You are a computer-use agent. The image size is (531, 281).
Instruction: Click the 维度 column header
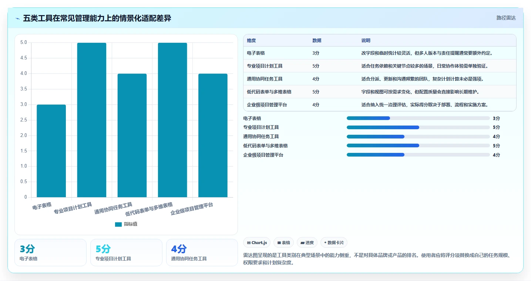coord(252,41)
